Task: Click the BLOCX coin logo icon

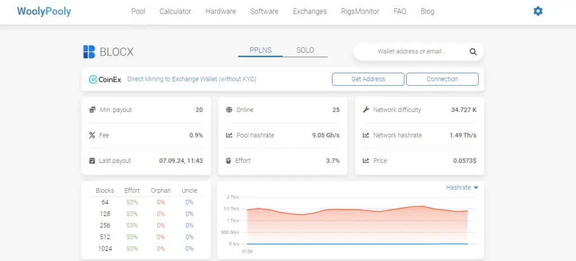Action: click(89, 52)
